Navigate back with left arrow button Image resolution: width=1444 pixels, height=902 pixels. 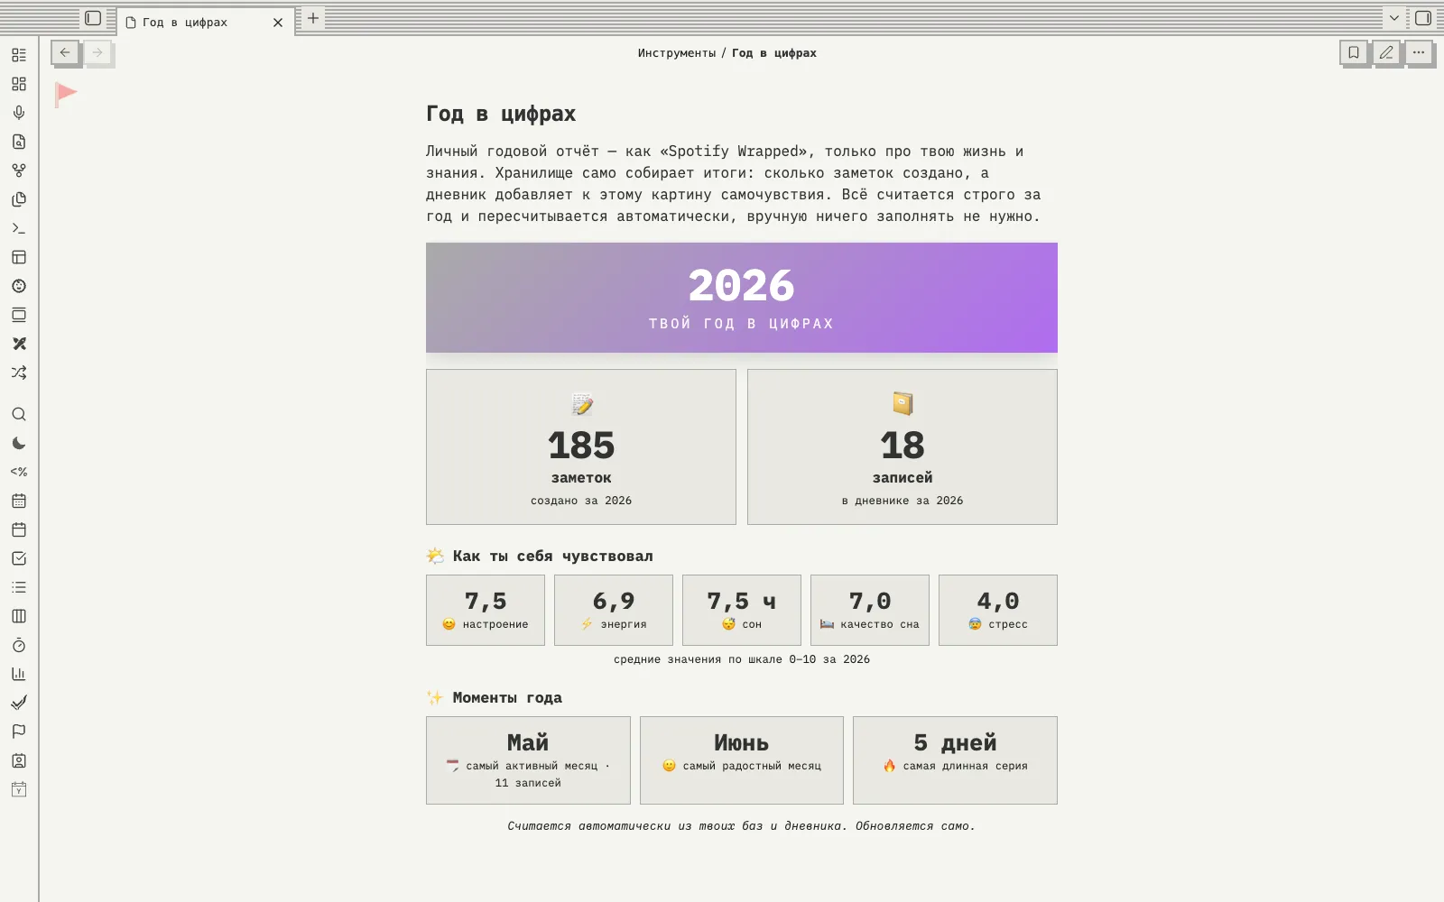click(x=65, y=52)
